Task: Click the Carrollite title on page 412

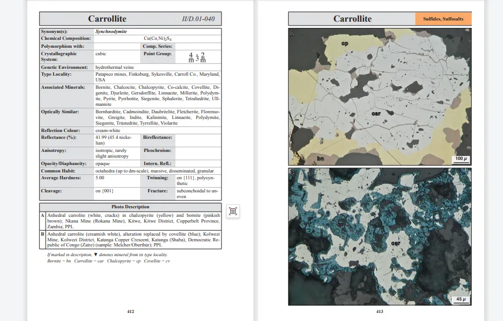Action: [107, 19]
